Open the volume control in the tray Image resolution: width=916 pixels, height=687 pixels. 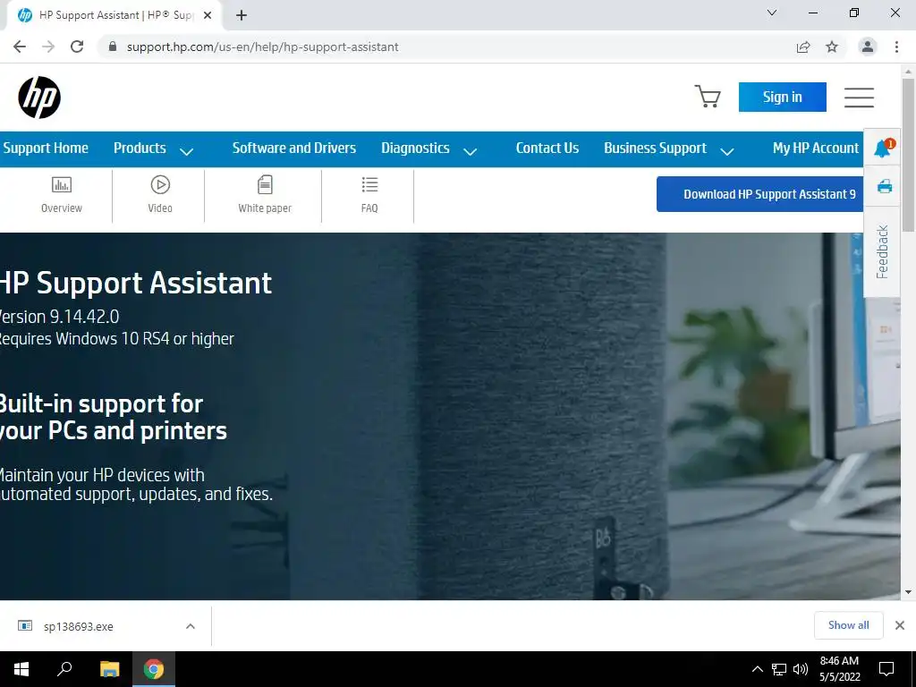point(801,669)
